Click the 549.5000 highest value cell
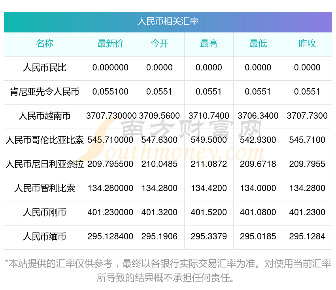The width and height of the screenshot is (336, 290). coord(209,140)
